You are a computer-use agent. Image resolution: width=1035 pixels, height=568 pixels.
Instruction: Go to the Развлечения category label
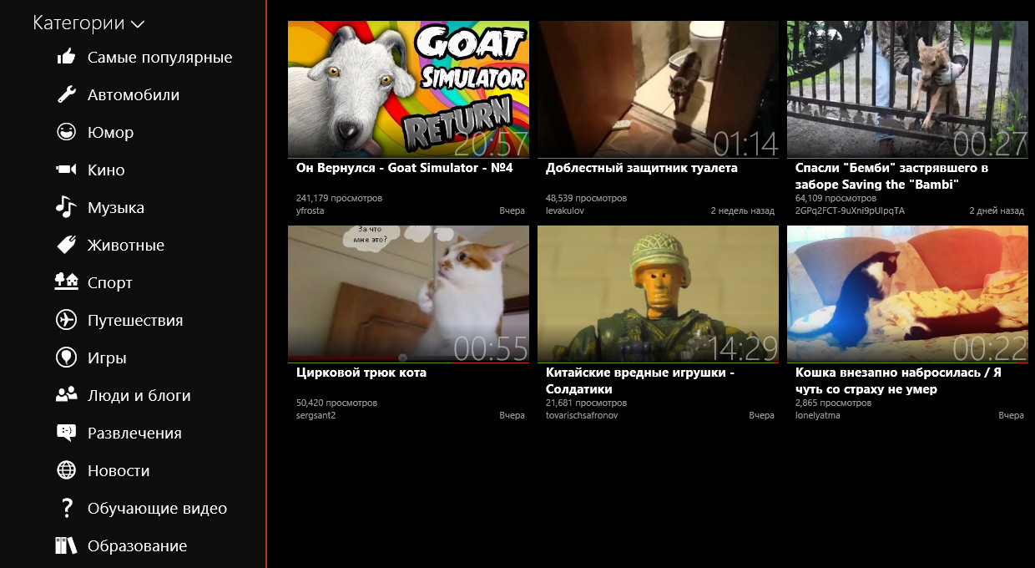(x=134, y=434)
